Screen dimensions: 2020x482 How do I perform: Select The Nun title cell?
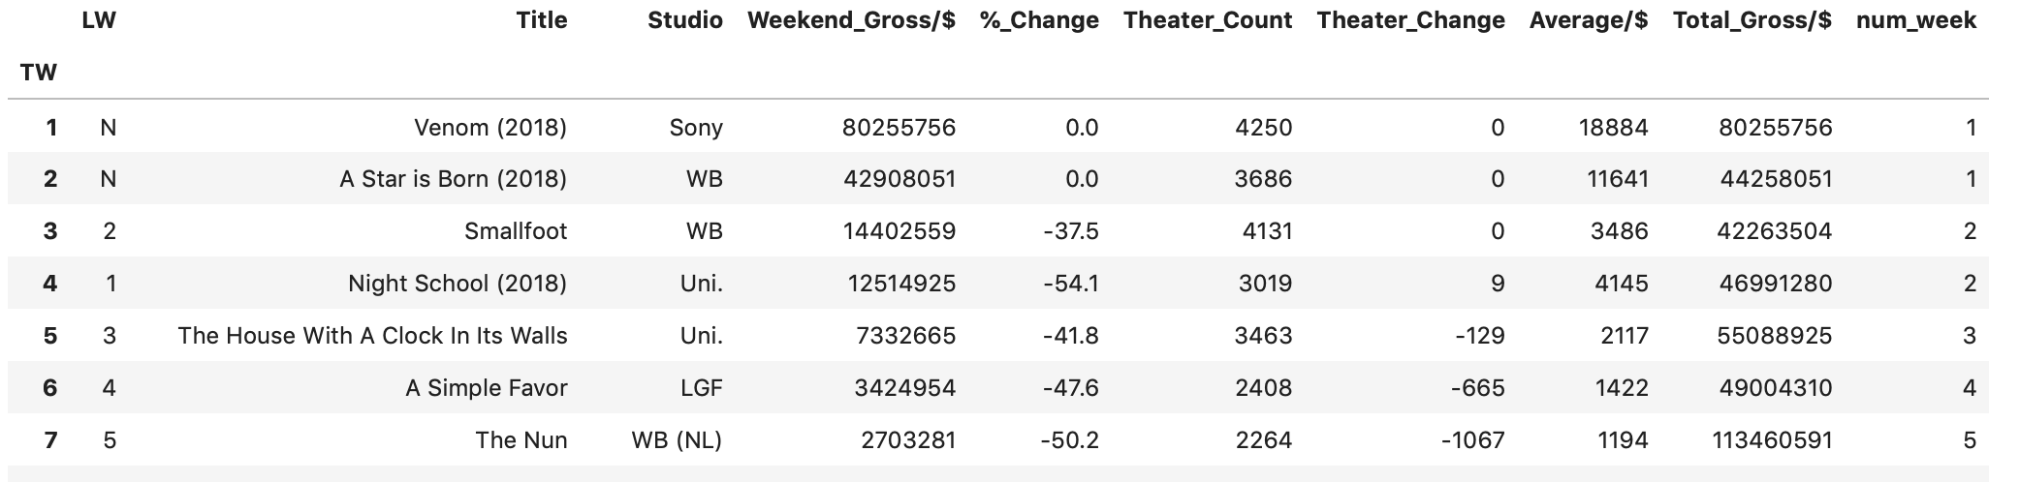(x=521, y=440)
